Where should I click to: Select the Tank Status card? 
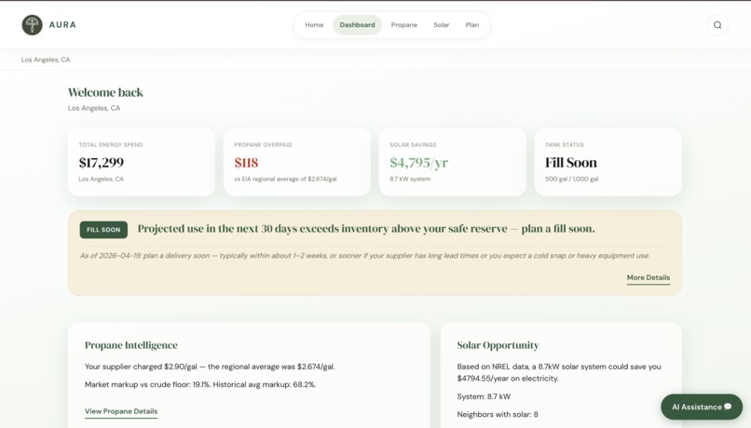point(608,162)
